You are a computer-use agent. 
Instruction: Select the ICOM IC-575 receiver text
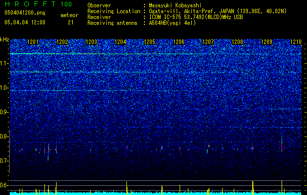196,17
